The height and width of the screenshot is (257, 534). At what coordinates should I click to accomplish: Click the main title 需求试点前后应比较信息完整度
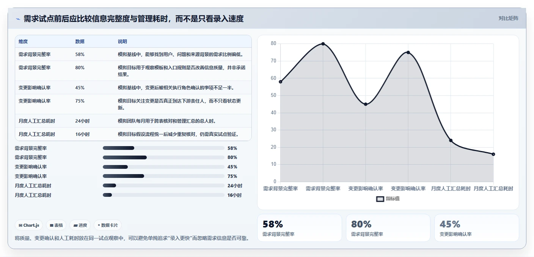click(x=133, y=19)
